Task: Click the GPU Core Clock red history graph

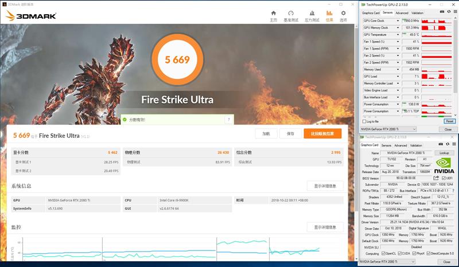Action: point(437,21)
